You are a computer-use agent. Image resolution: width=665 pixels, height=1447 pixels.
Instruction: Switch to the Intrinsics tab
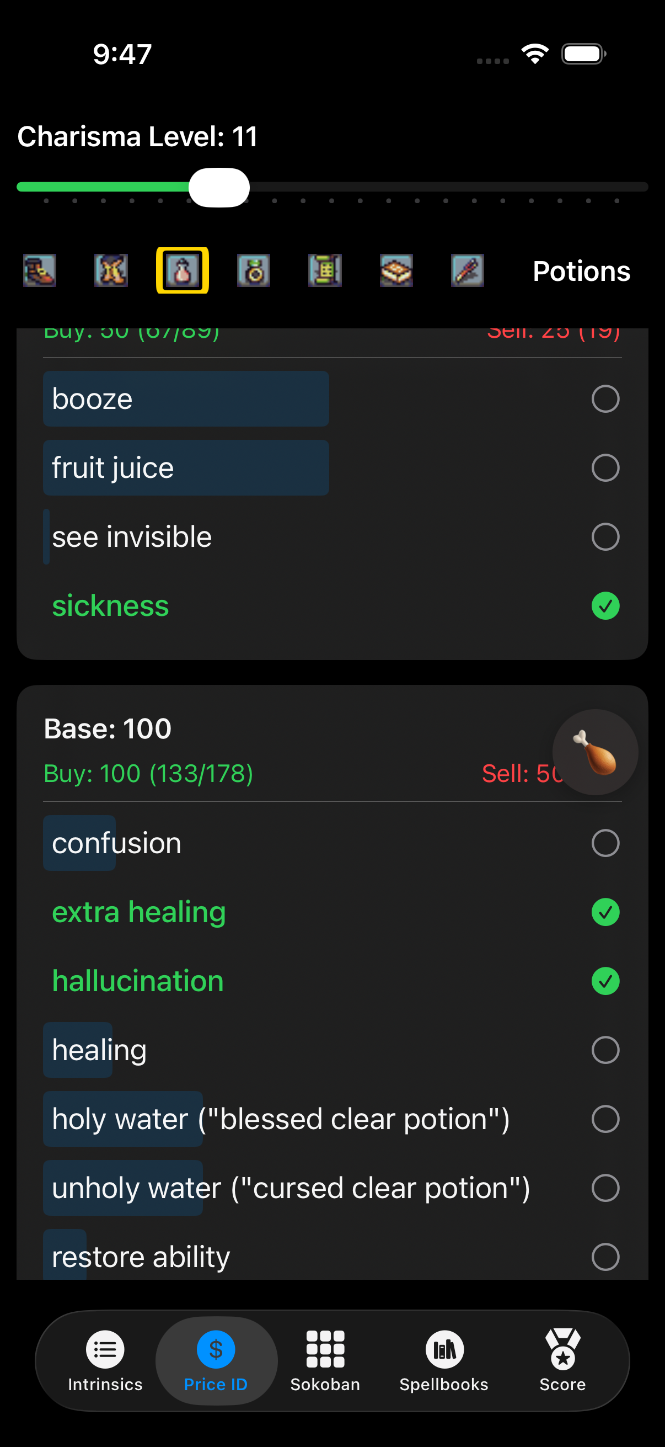105,1361
